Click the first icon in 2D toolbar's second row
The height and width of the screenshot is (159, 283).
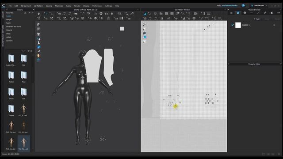point(145,18)
